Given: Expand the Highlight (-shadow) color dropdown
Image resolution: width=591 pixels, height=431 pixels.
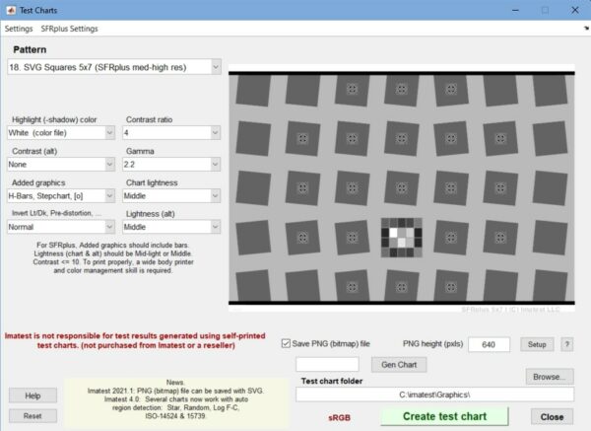Looking at the screenshot, I should coord(62,132).
